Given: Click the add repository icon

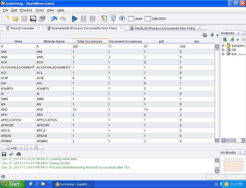Looking at the screenshot, I should [x=225, y=39].
